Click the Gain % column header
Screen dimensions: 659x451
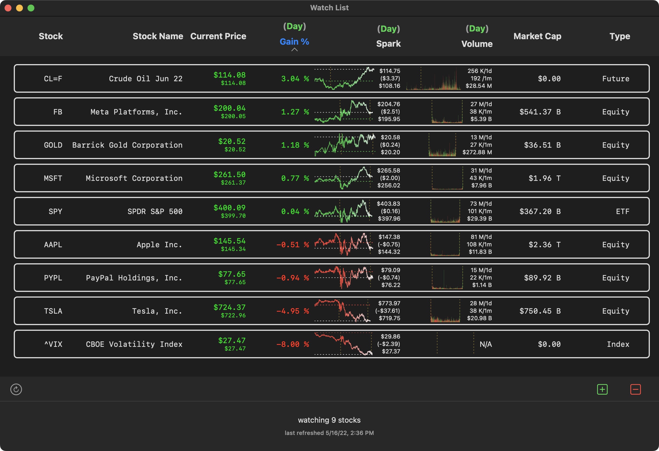pyautogui.click(x=294, y=41)
